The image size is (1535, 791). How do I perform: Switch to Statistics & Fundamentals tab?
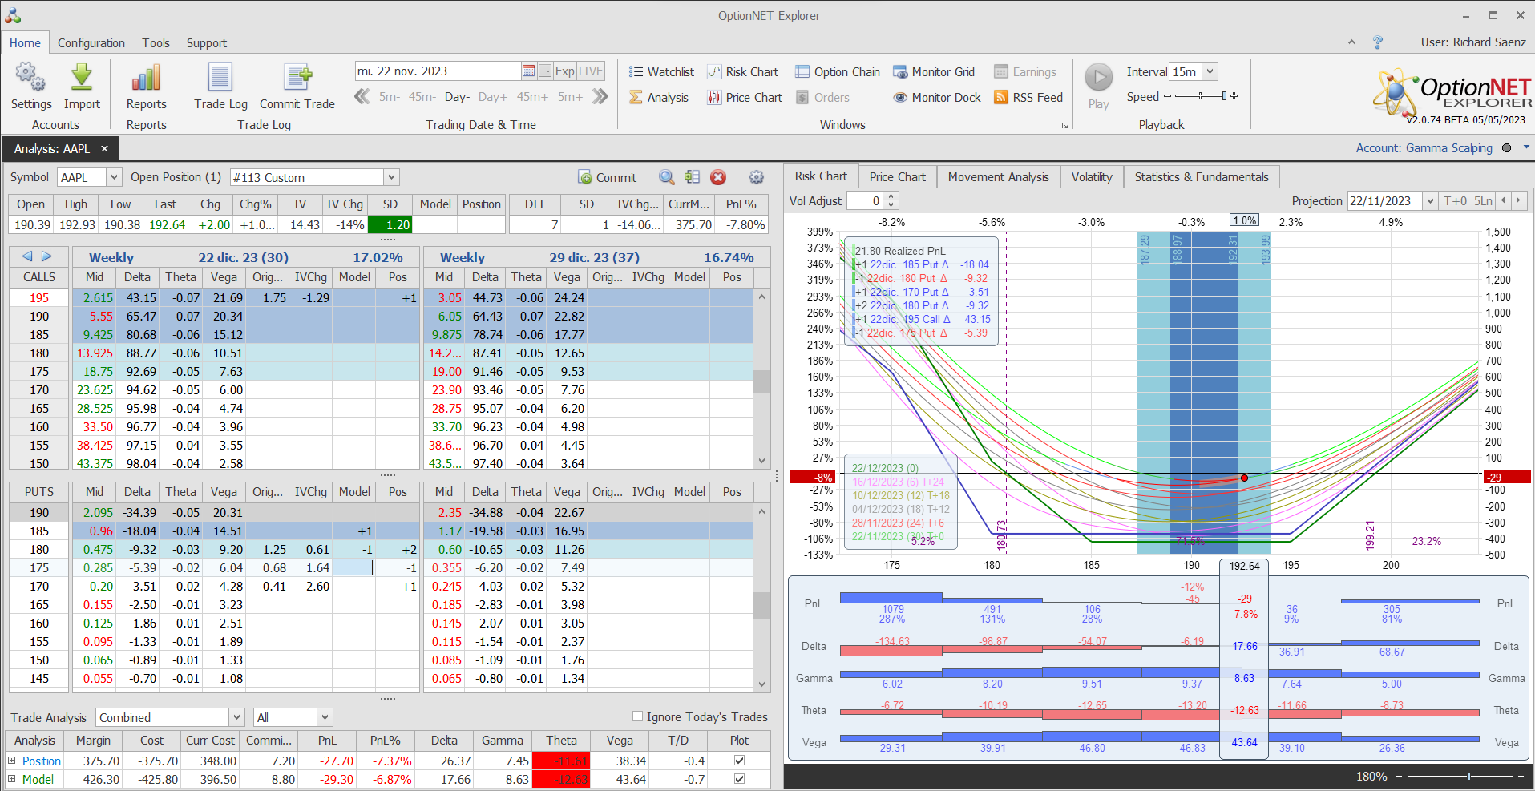coord(1202,176)
